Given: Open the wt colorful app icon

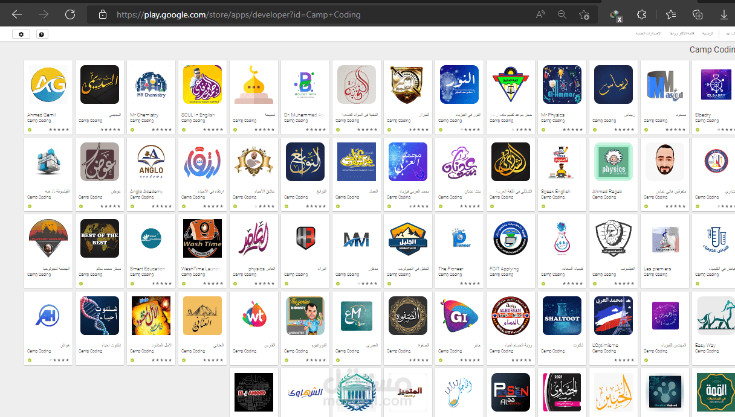Looking at the screenshot, I should coord(254,316).
